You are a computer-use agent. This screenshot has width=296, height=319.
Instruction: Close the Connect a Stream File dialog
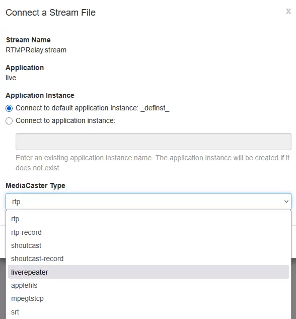(288, 12)
